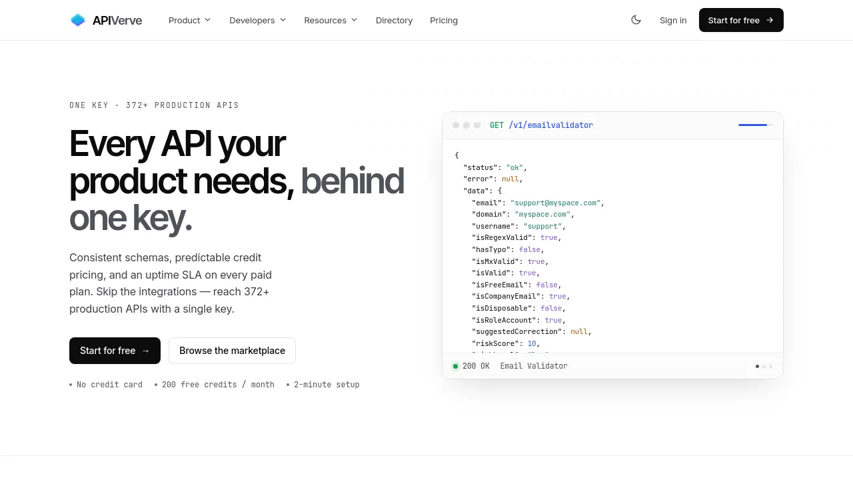
Task: Click the "No credit card" note
Action: (x=109, y=385)
